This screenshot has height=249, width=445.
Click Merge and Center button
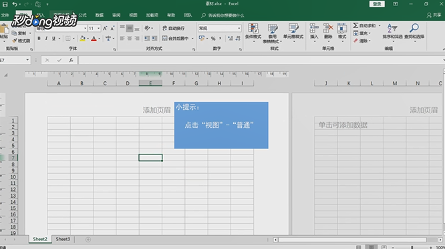click(x=175, y=39)
